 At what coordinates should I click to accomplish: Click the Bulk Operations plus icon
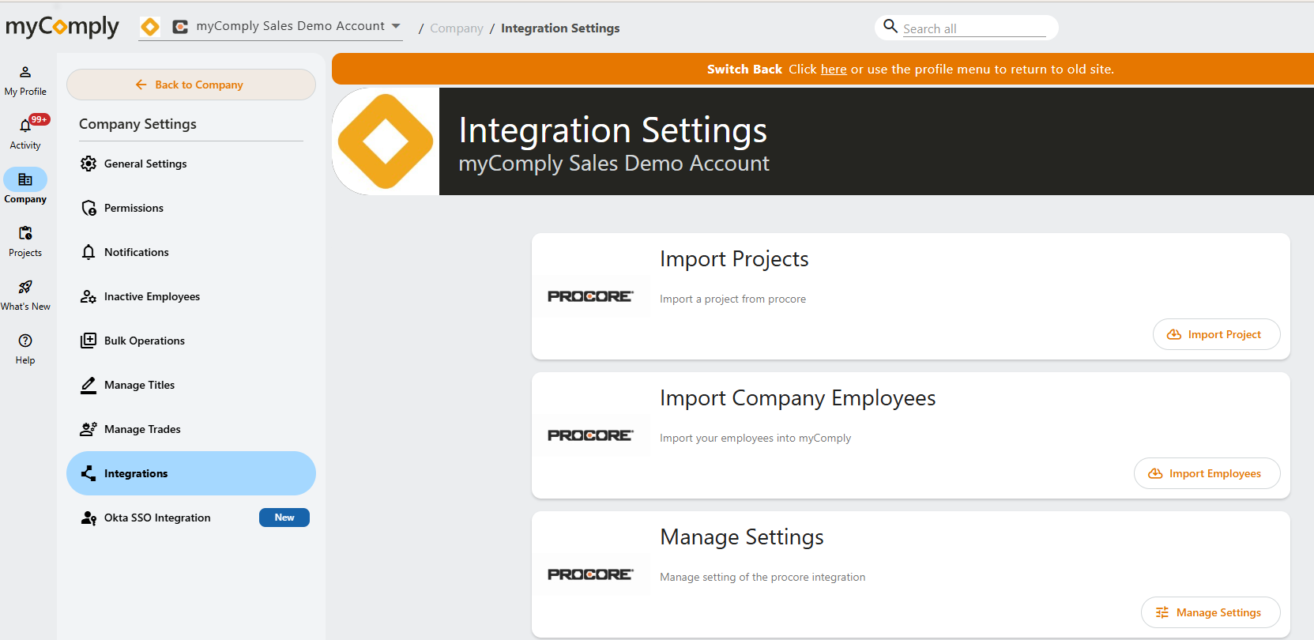point(88,341)
